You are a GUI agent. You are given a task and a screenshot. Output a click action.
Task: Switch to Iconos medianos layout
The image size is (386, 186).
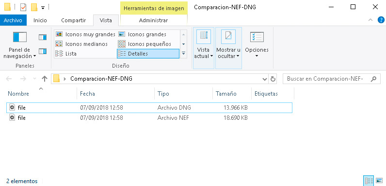81,44
